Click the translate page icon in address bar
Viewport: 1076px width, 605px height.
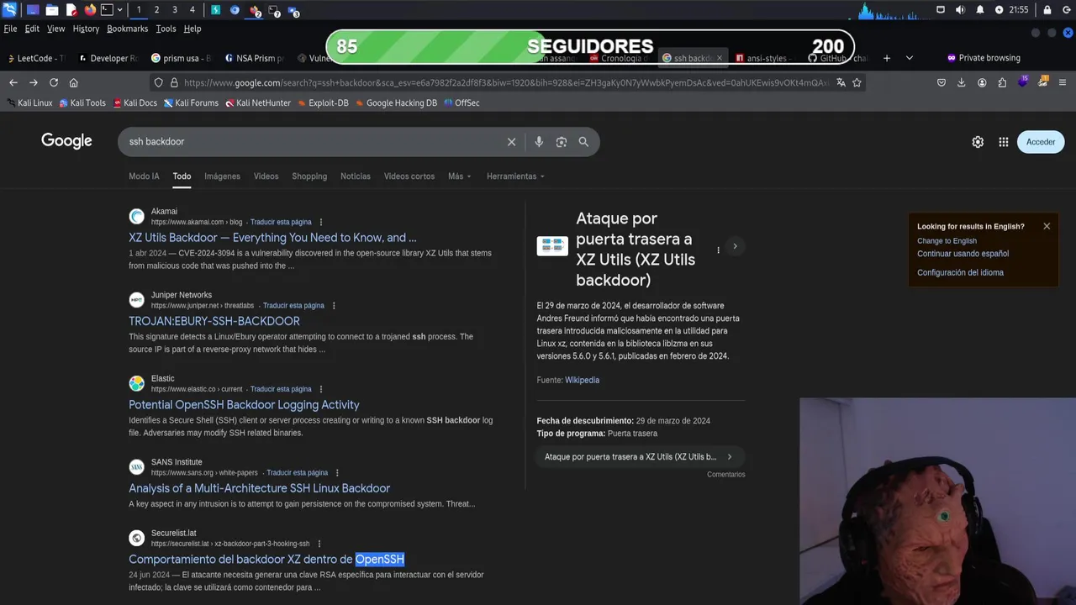click(841, 82)
